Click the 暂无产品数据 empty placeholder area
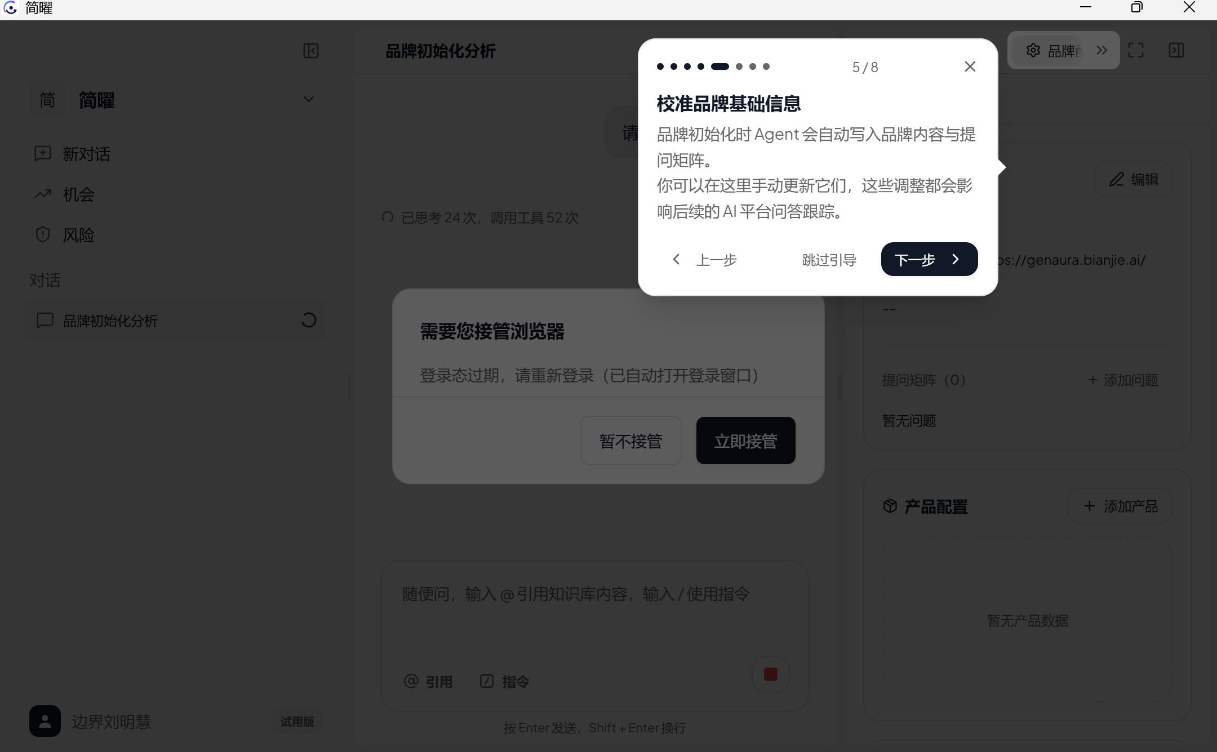This screenshot has width=1217, height=752. pos(1027,620)
